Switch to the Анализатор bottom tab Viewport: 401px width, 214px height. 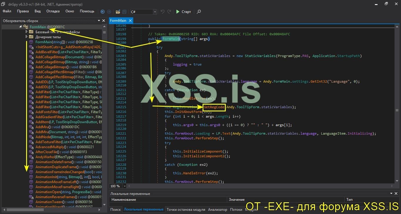tap(218, 210)
